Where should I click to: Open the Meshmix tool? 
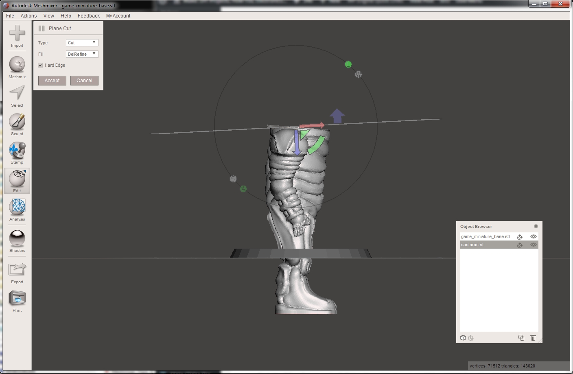click(x=17, y=64)
